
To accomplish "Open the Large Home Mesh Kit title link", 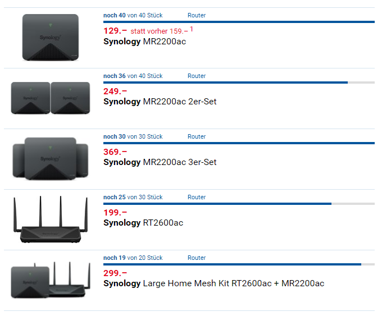I will 213,283.
